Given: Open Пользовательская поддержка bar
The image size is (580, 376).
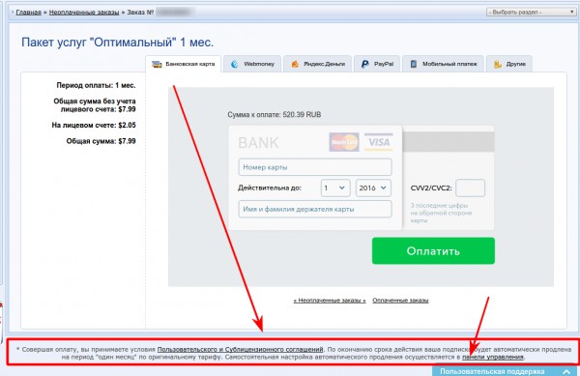Looking at the screenshot, I should coord(506,371).
